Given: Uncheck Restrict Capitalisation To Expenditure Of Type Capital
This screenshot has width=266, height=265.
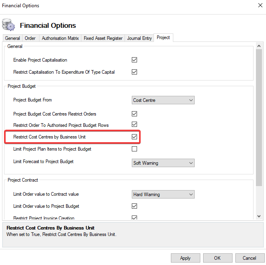Looking at the screenshot, I should click(x=135, y=72).
